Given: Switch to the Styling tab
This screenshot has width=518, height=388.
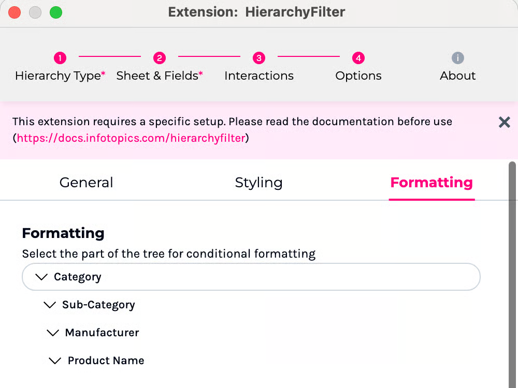Looking at the screenshot, I should pos(258,183).
